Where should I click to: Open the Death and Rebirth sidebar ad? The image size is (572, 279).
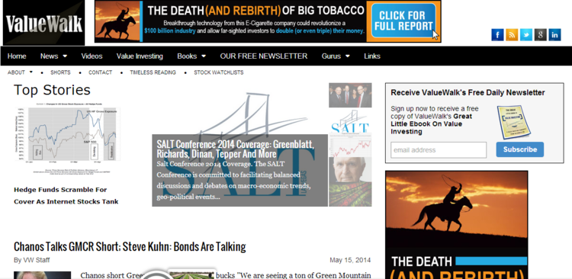pyautogui.click(x=457, y=225)
